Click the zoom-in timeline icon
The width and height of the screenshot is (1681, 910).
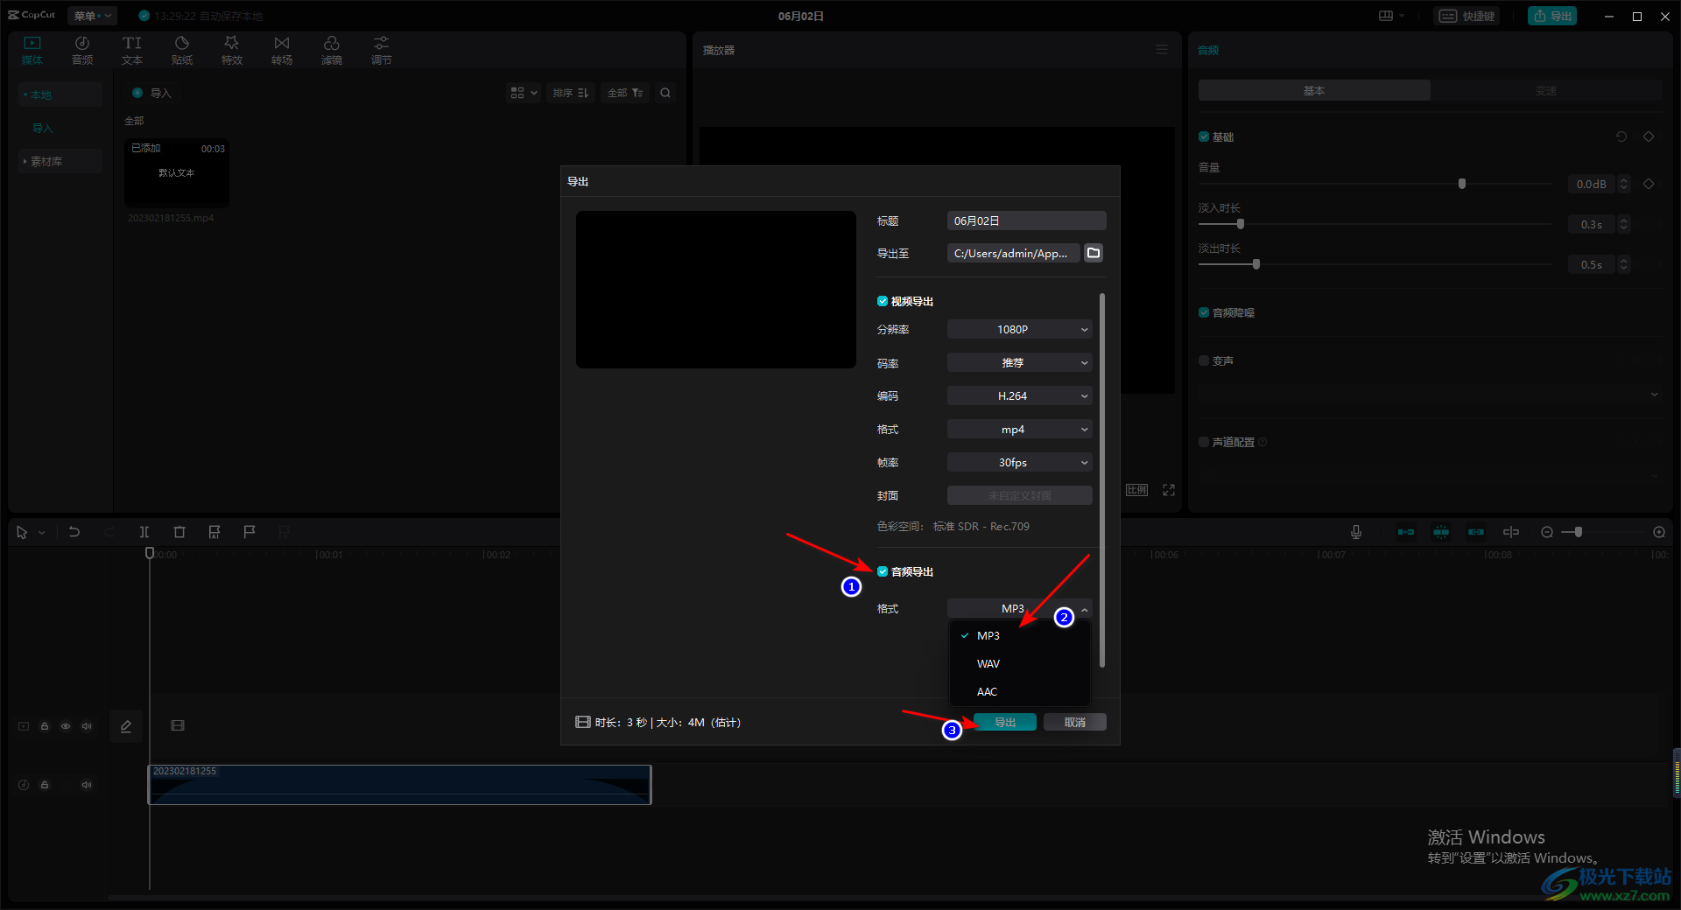(x=1659, y=532)
